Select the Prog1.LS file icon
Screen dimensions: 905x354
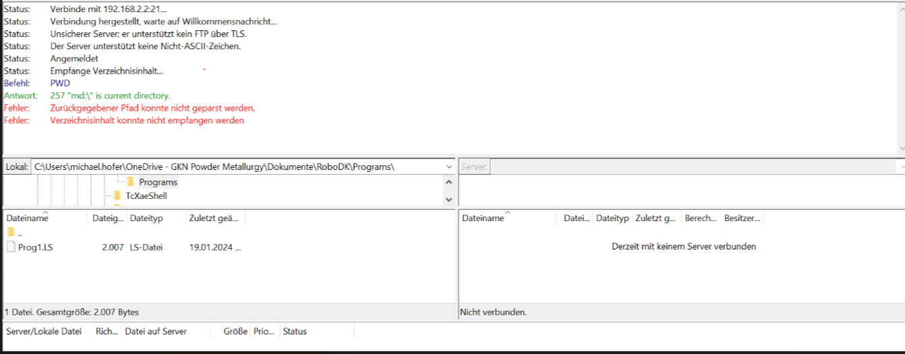[x=11, y=247]
